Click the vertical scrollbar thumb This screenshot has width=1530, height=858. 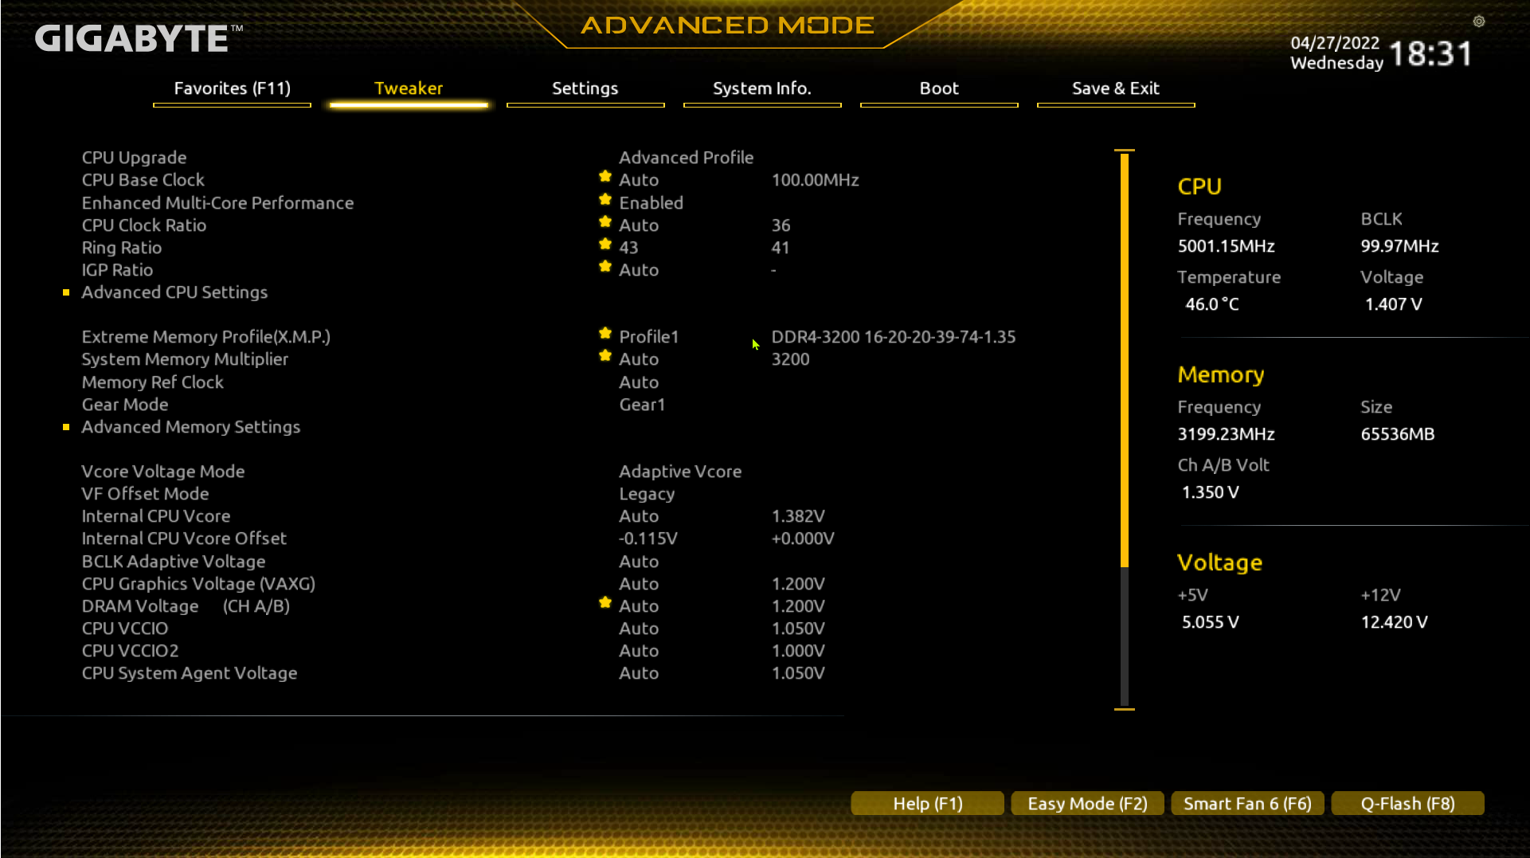[1125, 360]
